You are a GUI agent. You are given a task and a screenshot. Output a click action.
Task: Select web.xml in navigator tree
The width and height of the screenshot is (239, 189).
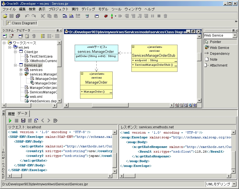coord(36,97)
